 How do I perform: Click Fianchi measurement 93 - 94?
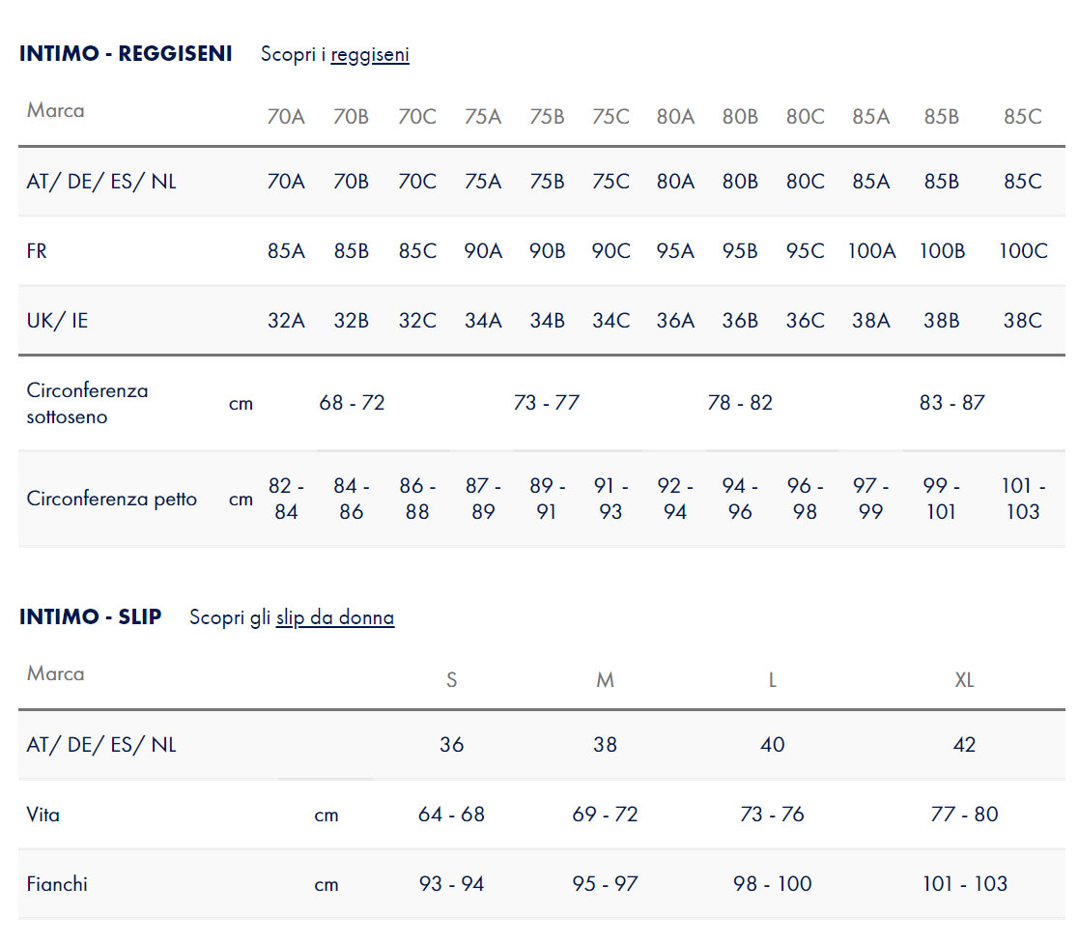coord(451,883)
